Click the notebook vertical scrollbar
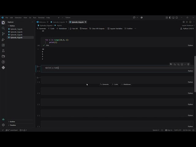This screenshot has width=196, height=147. pyautogui.click(x=195, y=74)
